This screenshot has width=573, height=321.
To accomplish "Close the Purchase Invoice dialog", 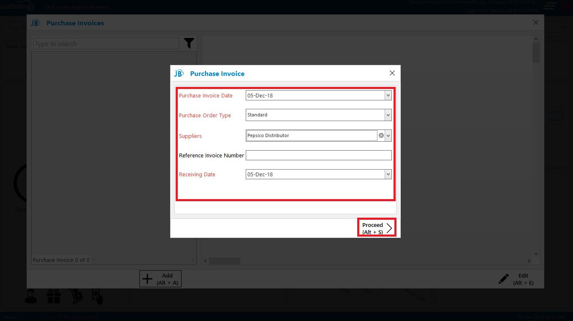I will [392, 73].
